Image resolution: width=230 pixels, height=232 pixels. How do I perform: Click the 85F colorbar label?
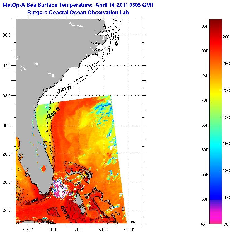[x=205, y=26]
